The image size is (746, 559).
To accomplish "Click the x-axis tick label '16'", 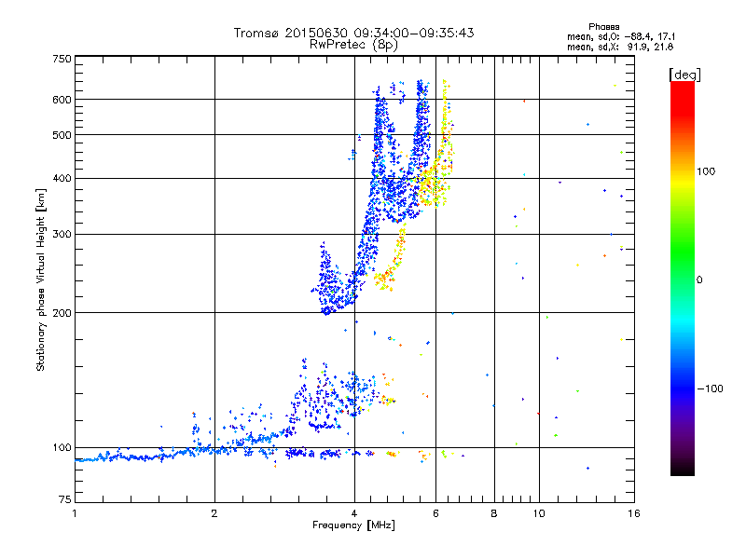I will 634,513.
